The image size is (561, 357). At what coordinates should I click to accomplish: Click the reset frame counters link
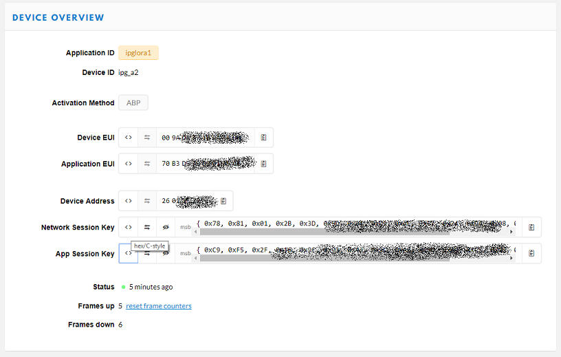pyautogui.click(x=159, y=306)
